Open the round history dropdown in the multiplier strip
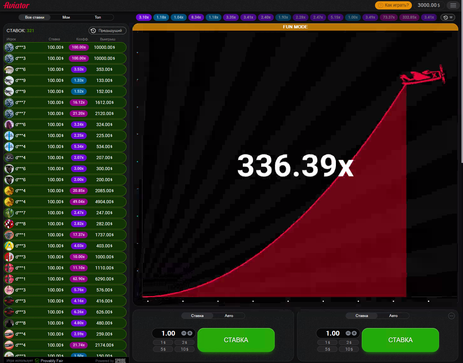The width and height of the screenshot is (463, 363). click(448, 17)
